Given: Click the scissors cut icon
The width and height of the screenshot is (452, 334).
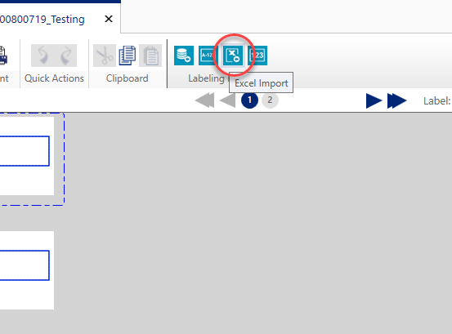Looking at the screenshot, I should (x=105, y=56).
